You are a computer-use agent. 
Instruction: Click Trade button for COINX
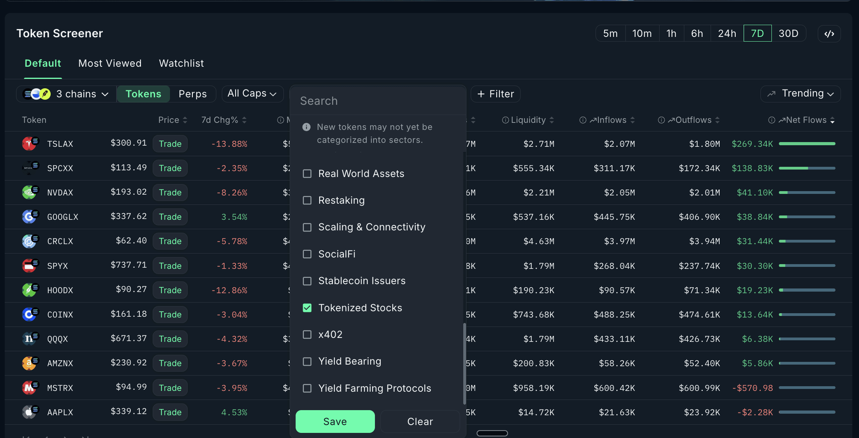(x=170, y=314)
